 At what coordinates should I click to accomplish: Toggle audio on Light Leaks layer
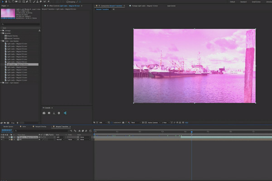point(4,137)
